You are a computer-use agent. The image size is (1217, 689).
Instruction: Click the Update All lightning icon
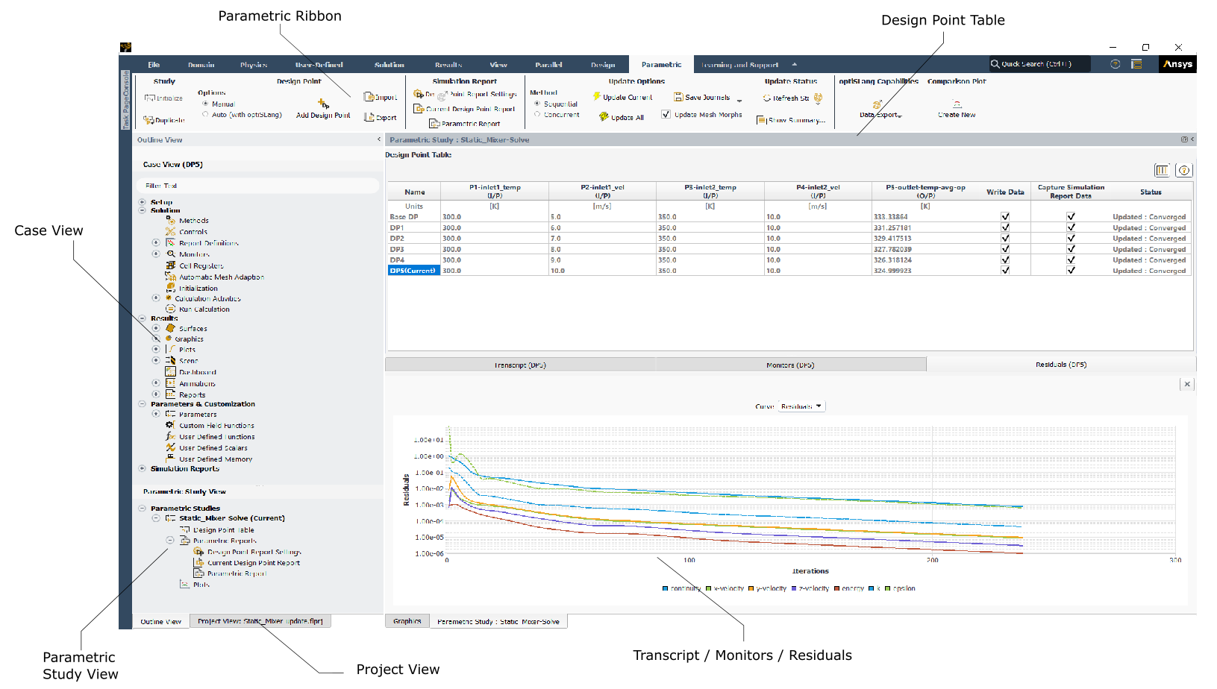pos(604,117)
